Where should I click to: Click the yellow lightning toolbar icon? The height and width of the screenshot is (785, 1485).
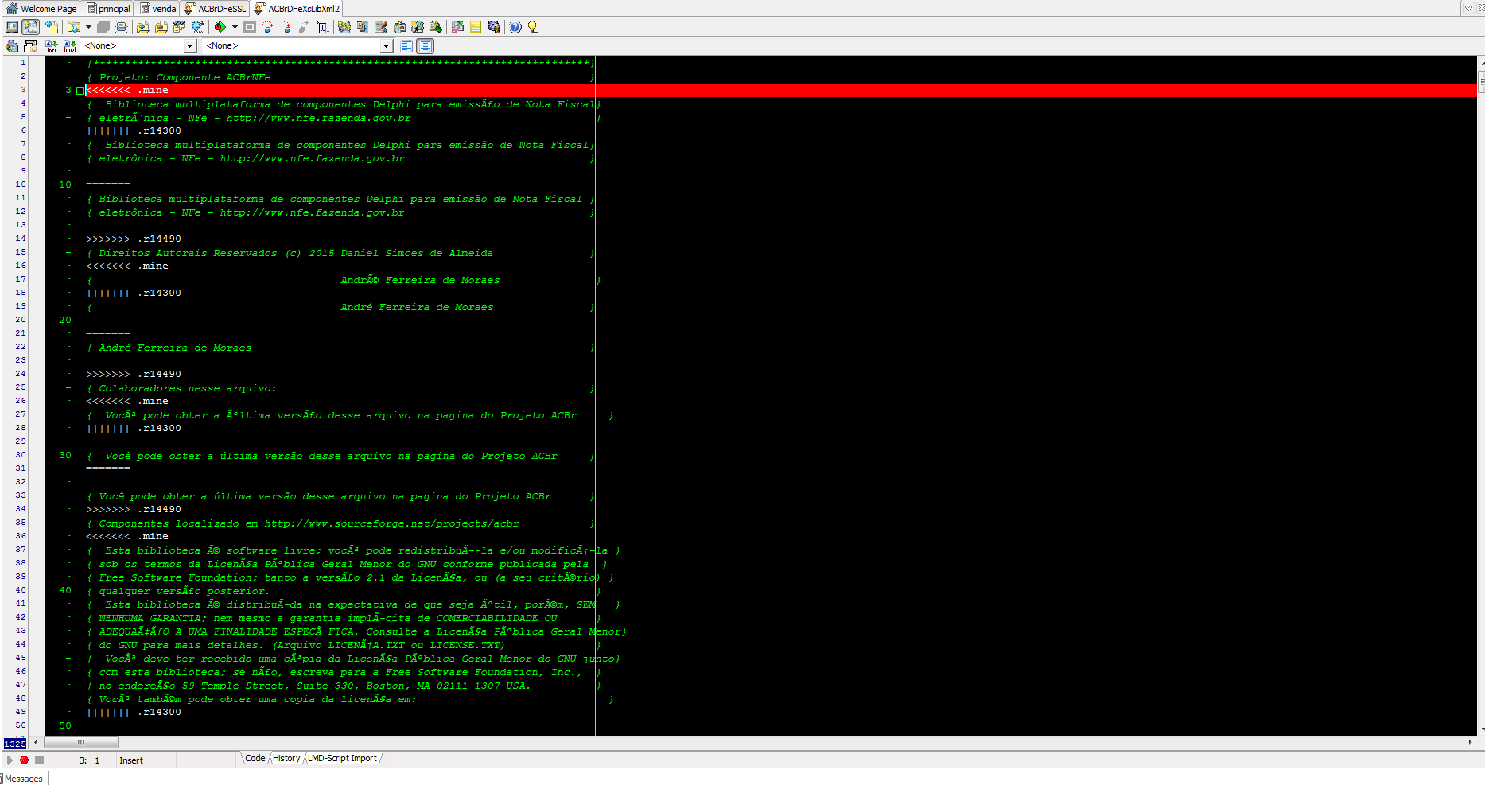point(344,27)
